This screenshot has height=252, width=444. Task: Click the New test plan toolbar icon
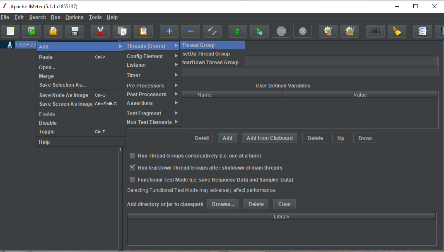[x=10, y=31]
